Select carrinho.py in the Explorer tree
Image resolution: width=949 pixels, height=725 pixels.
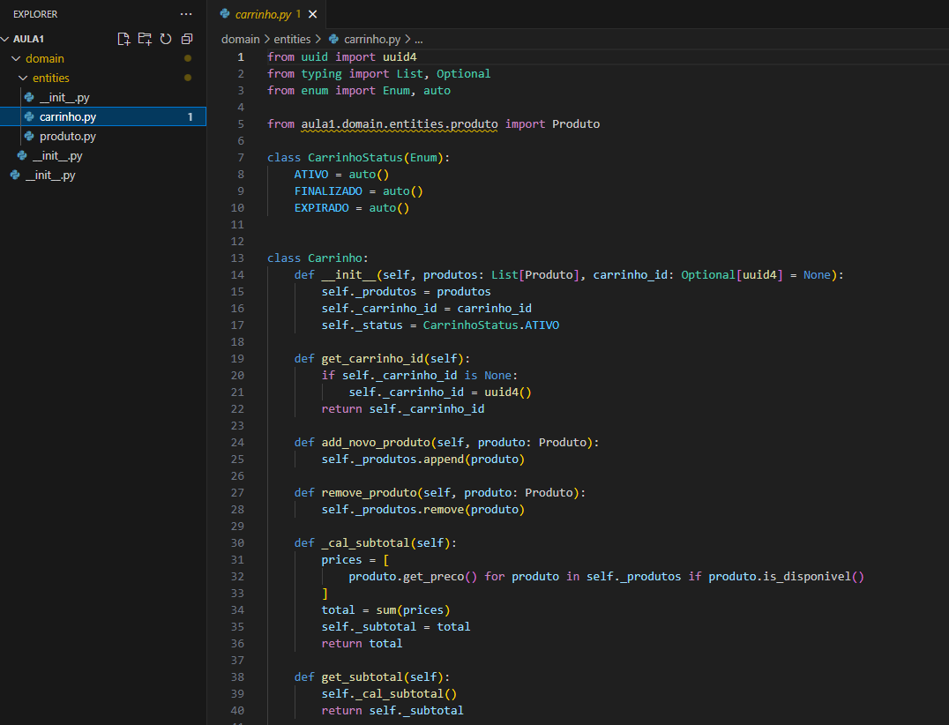pos(68,116)
